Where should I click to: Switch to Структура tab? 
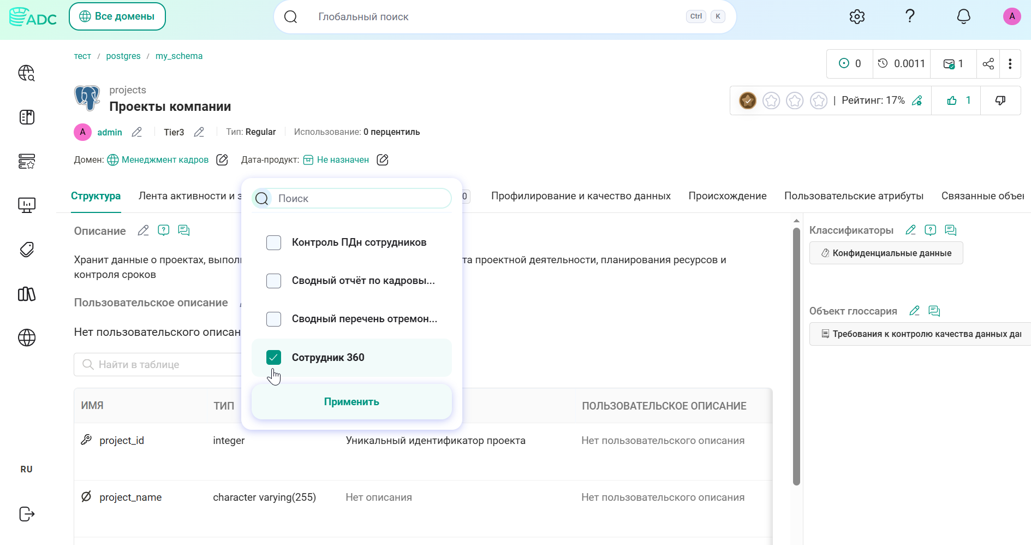[x=96, y=196]
